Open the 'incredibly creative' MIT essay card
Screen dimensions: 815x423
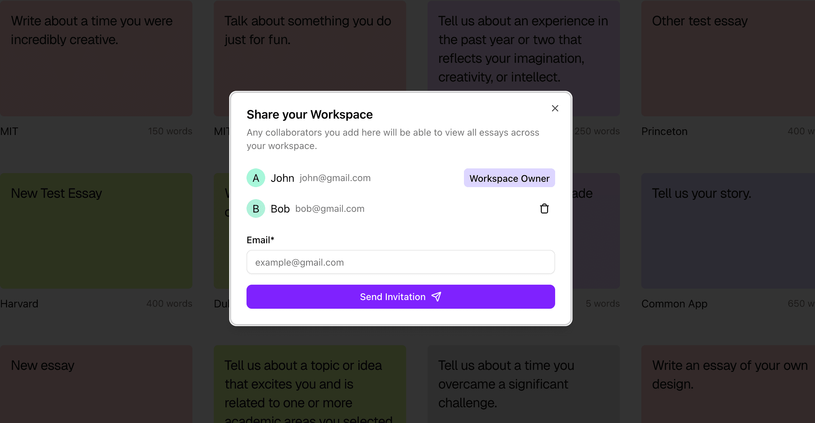(x=96, y=58)
